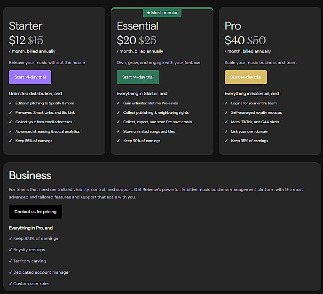
Task: Click 'Own, grow, and engage with your fanbase'
Action: pos(158,63)
